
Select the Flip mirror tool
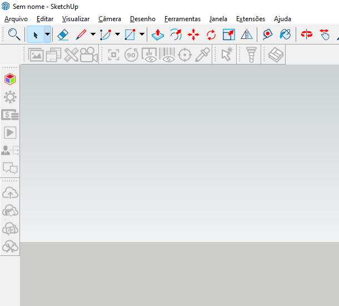pos(247,34)
